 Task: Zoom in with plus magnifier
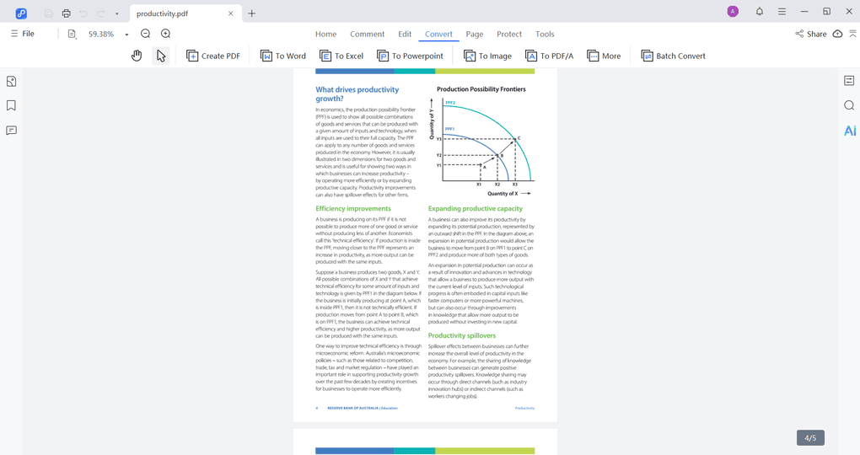pyautogui.click(x=165, y=34)
